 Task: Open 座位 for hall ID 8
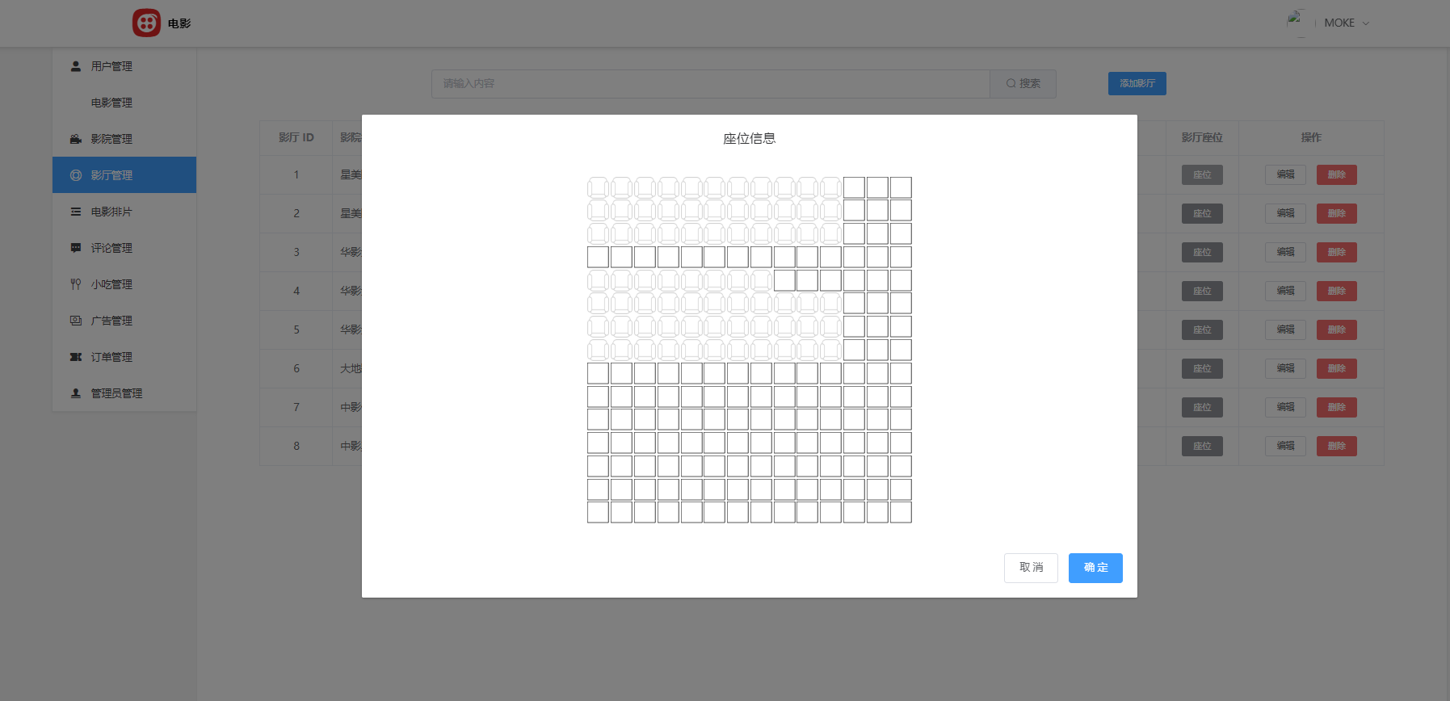[x=1202, y=446]
